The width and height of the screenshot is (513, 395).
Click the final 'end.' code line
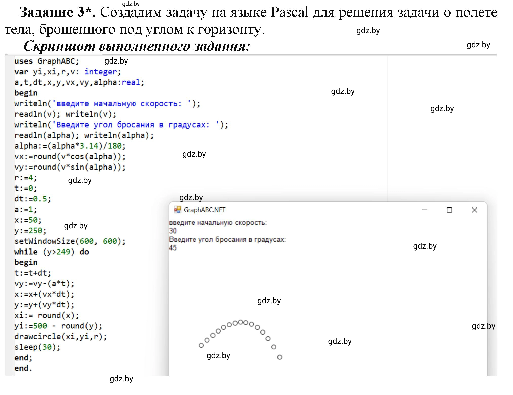coord(24,368)
